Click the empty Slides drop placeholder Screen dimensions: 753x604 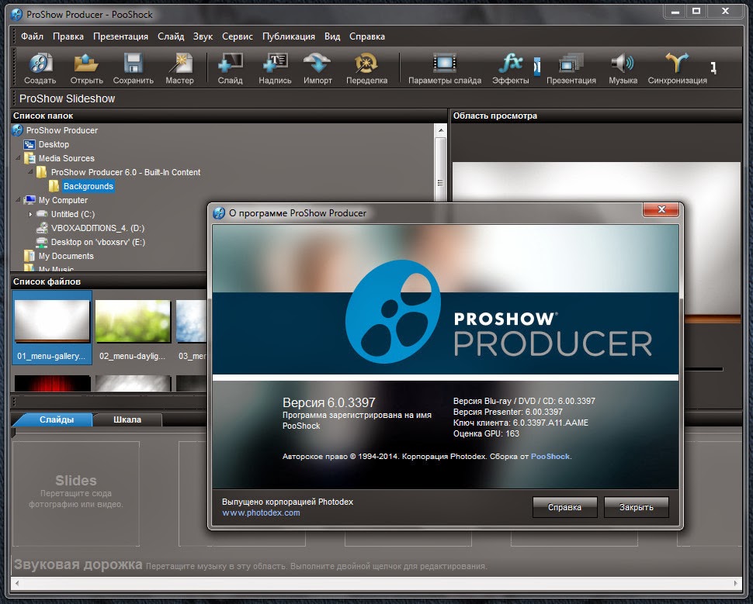point(76,494)
